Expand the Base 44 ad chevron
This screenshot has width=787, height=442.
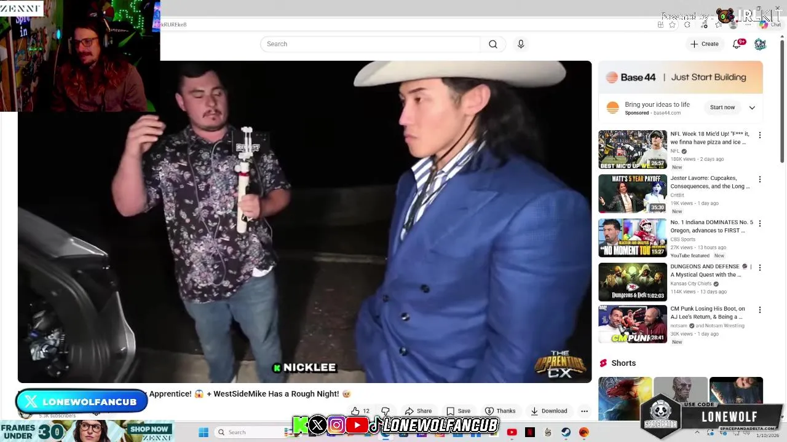coord(751,107)
